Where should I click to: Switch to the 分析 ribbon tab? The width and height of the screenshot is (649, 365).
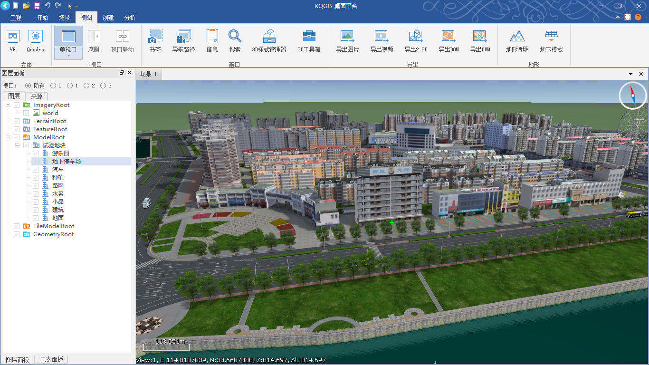coord(130,18)
